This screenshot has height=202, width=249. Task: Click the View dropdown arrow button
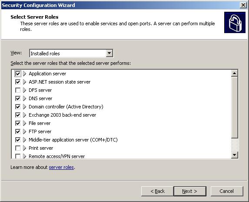(109, 53)
